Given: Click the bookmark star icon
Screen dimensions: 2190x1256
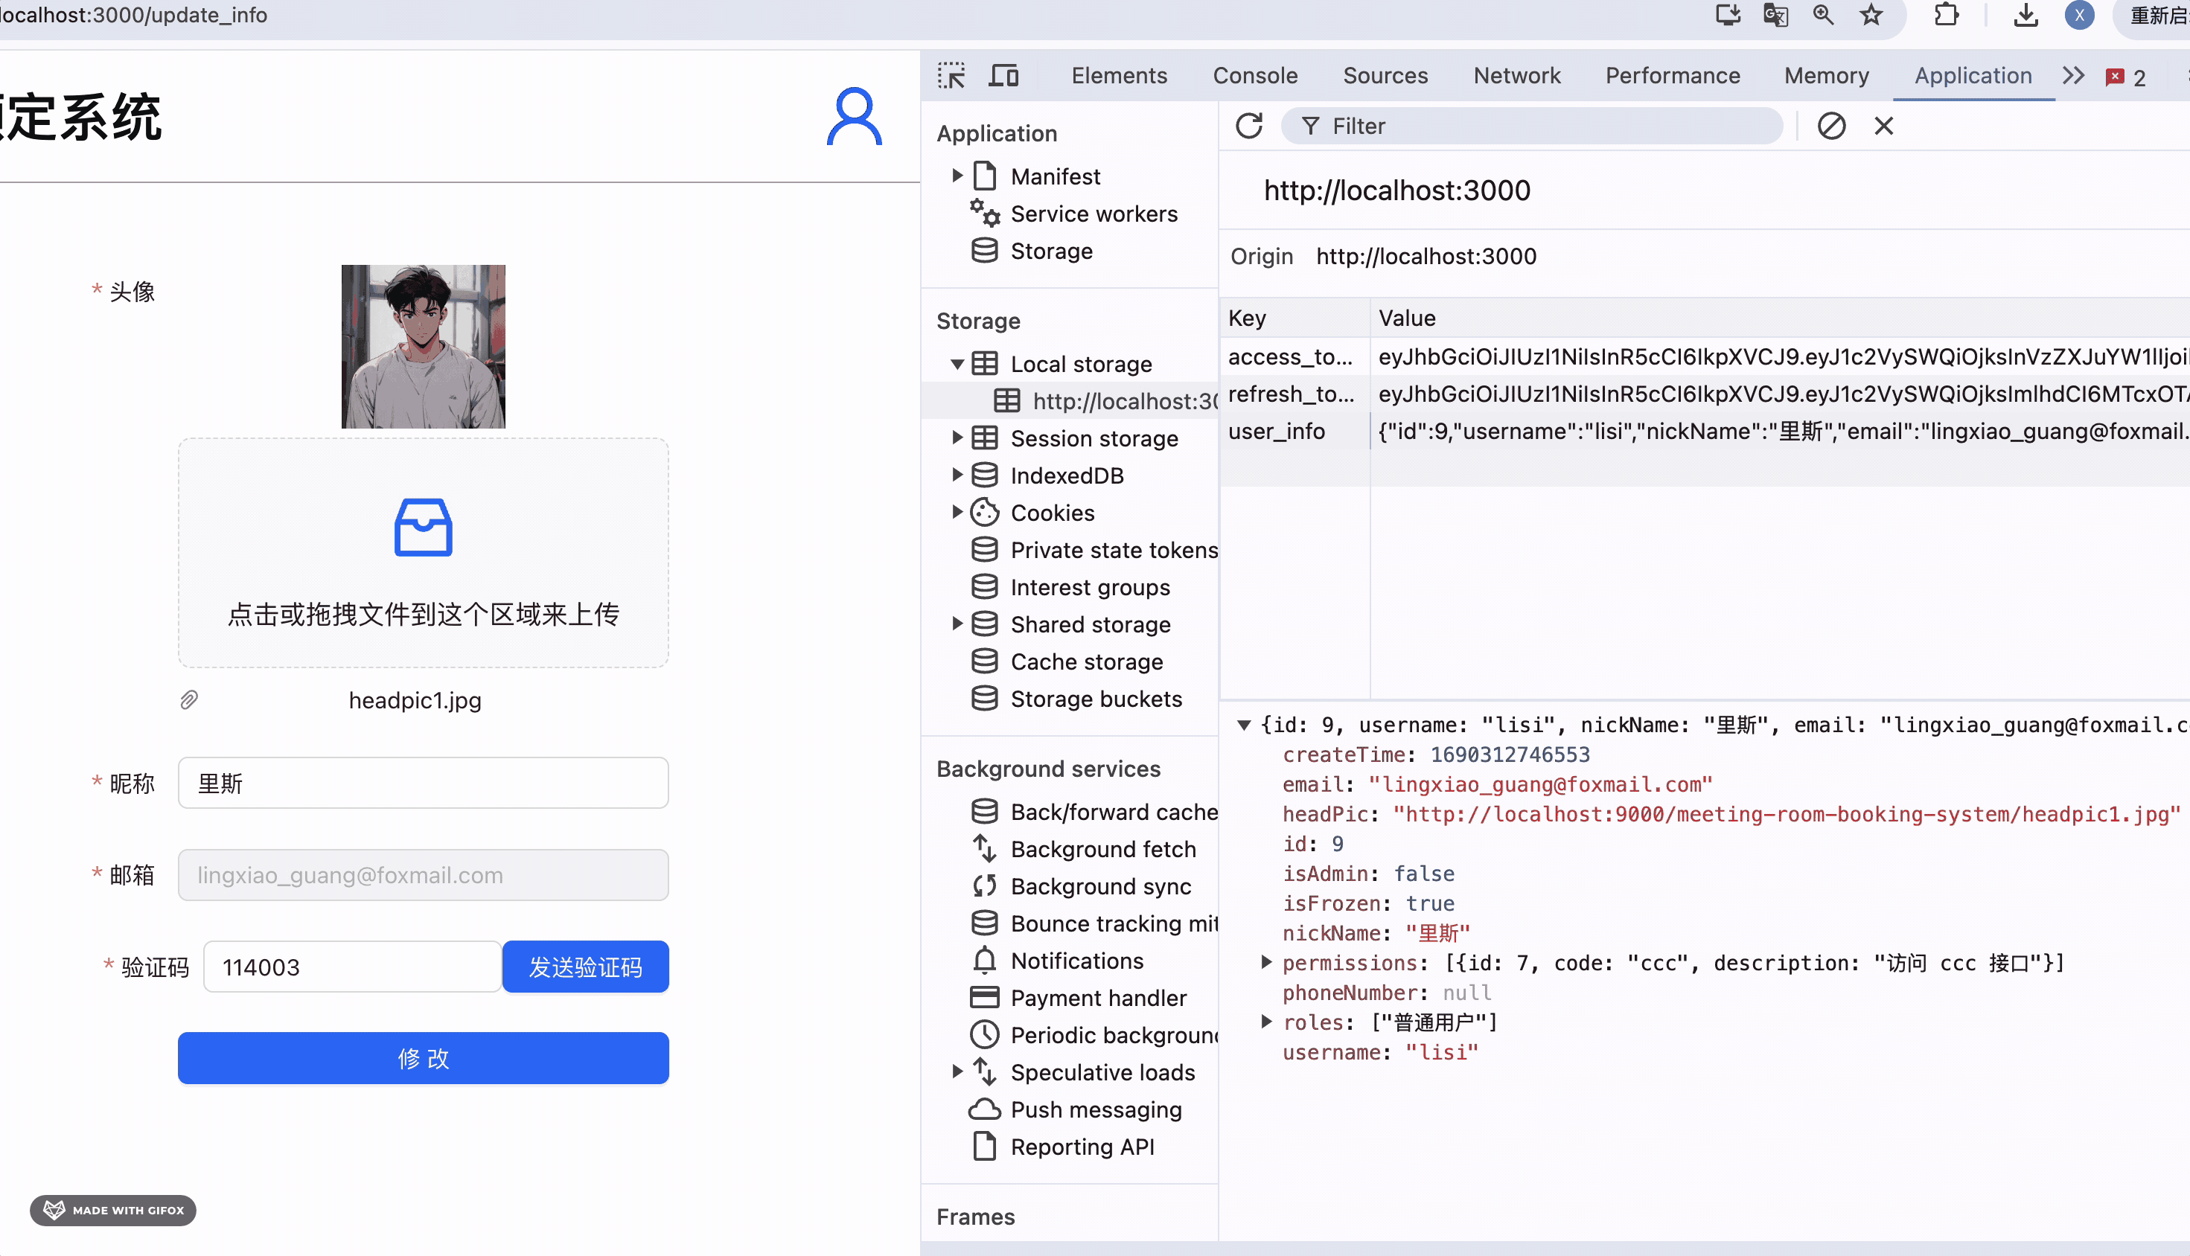Looking at the screenshot, I should (1871, 15).
